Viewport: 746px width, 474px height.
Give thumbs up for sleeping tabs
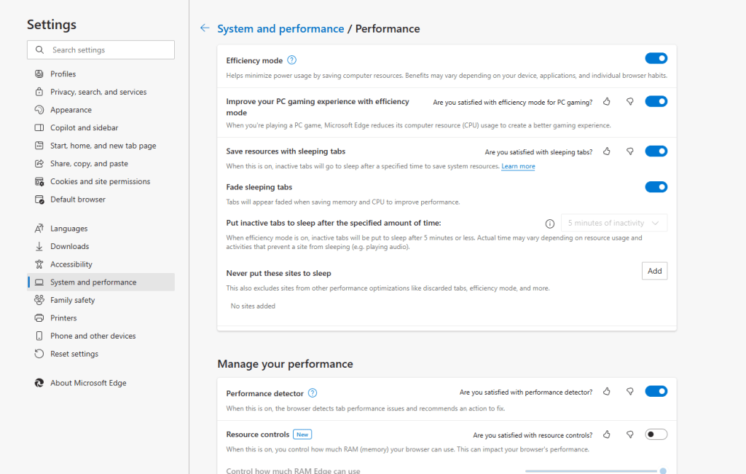607,151
